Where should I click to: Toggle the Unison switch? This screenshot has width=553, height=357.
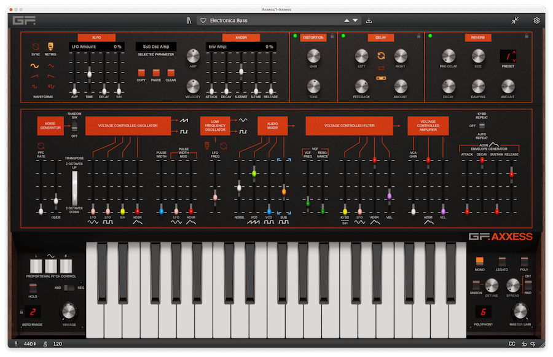point(476,284)
